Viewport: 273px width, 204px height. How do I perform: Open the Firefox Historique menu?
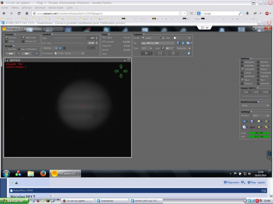tap(40, 7)
